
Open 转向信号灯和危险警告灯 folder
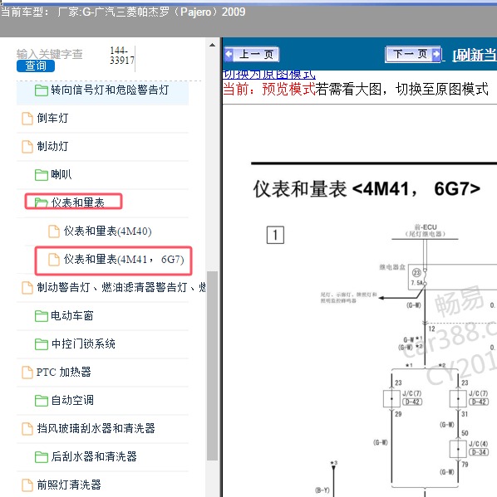click(110, 90)
